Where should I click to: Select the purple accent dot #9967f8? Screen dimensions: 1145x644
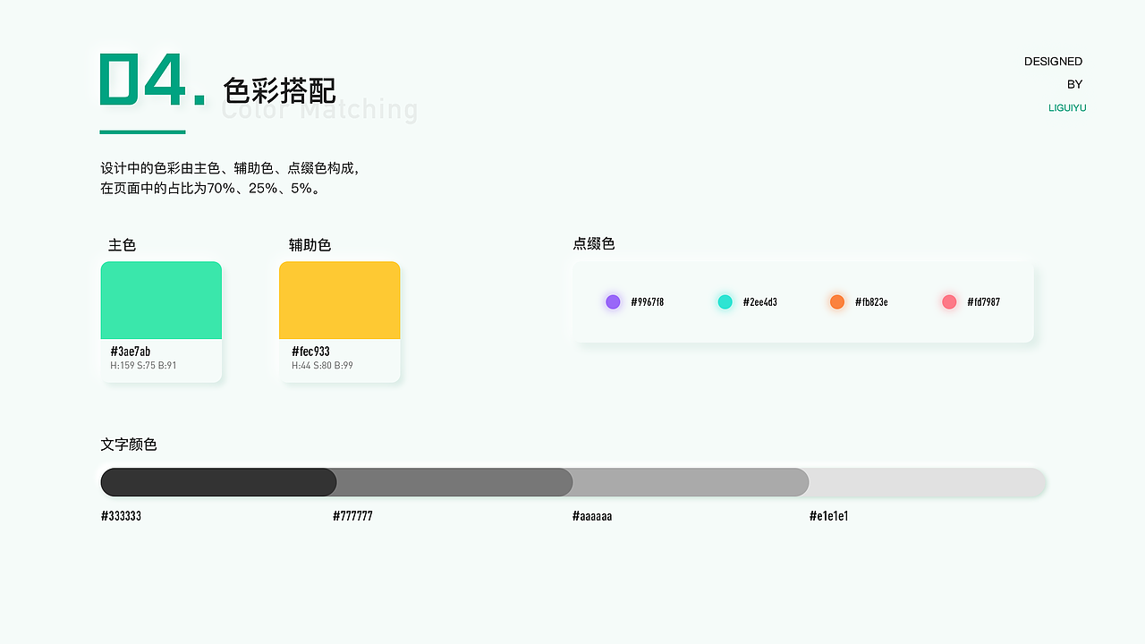(613, 302)
